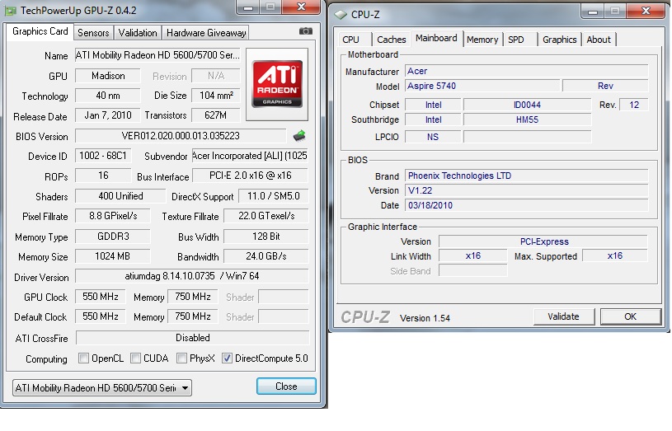This screenshot has width=672, height=431.
Task: Click the Memory Size 1024 MB value
Action: [113, 256]
